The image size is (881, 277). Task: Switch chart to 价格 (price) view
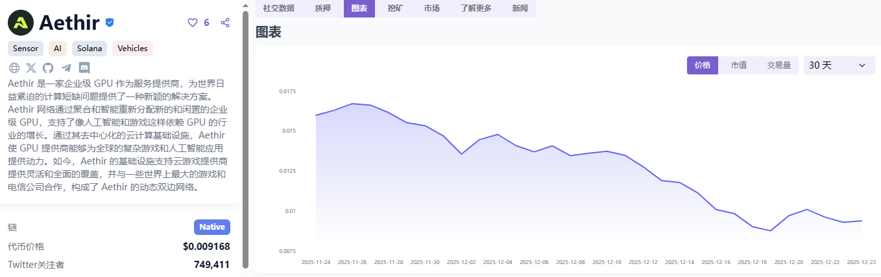[x=703, y=65]
